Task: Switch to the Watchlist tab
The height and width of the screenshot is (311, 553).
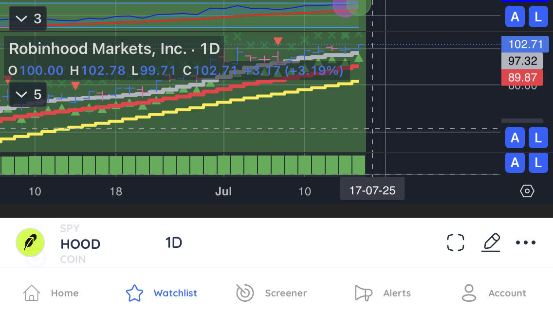Action: tap(161, 293)
